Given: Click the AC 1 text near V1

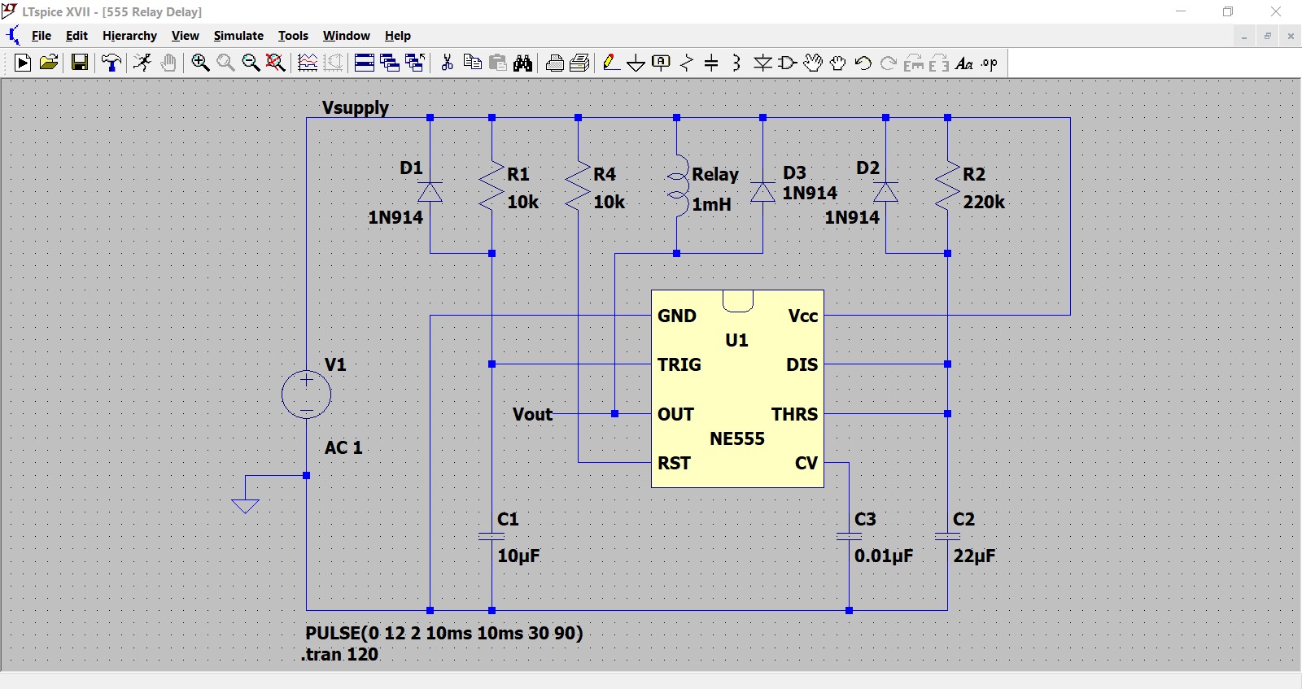Looking at the screenshot, I should pos(343,447).
